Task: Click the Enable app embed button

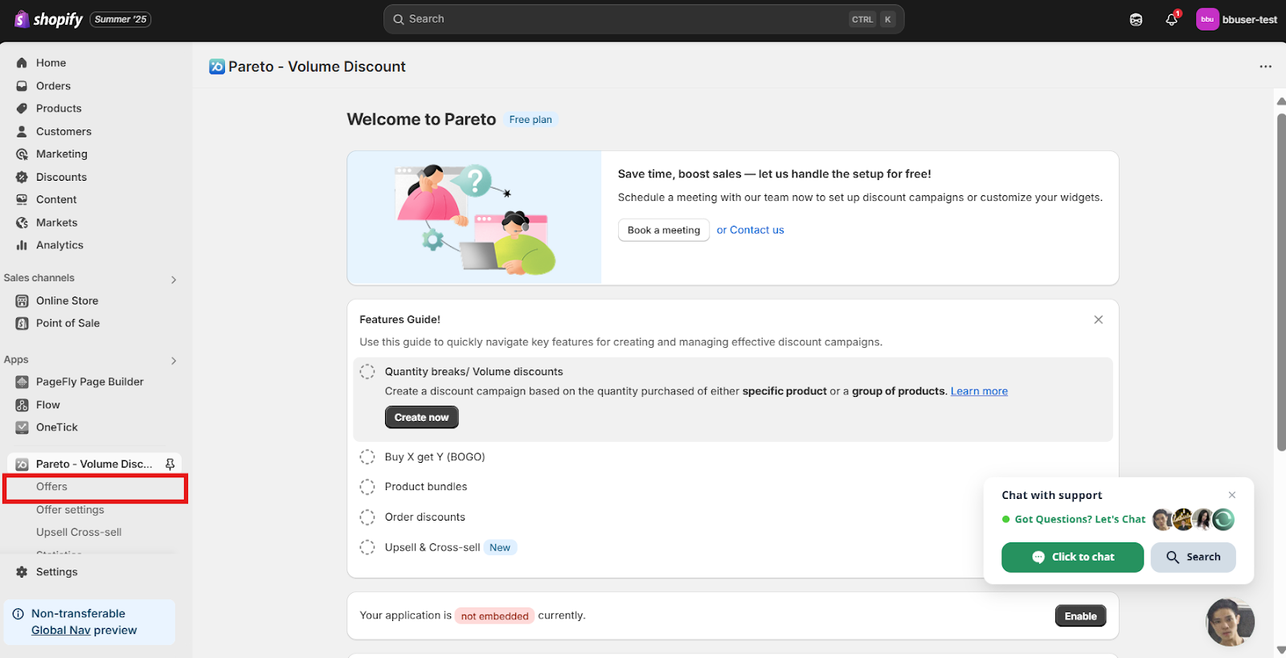Action: [x=1080, y=616]
